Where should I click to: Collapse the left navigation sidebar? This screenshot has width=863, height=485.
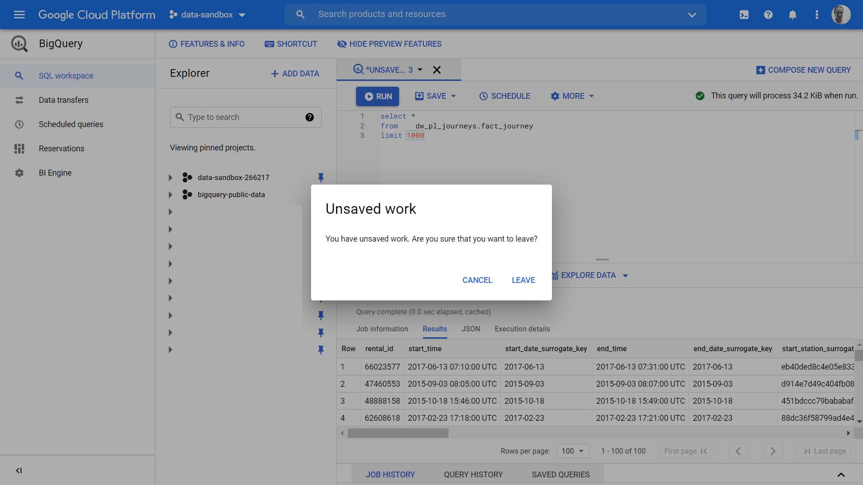click(19, 470)
